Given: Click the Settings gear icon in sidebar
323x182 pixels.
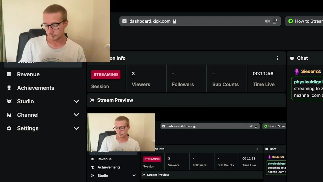Looking at the screenshot, I should coord(9,128).
